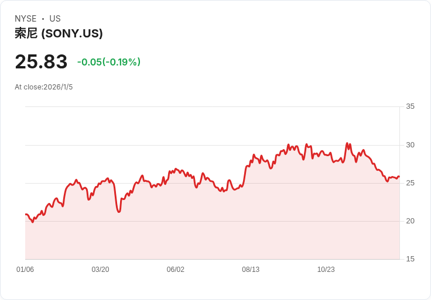Click the NYSE exchange label
431x300 pixels.
click(x=26, y=19)
